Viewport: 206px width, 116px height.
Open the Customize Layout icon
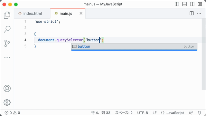[x=200, y=4]
